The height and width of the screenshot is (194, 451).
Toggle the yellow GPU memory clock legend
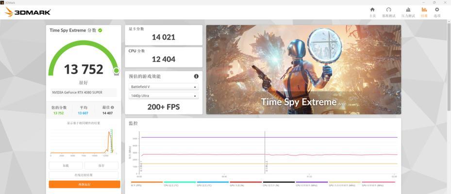[x=345, y=184]
